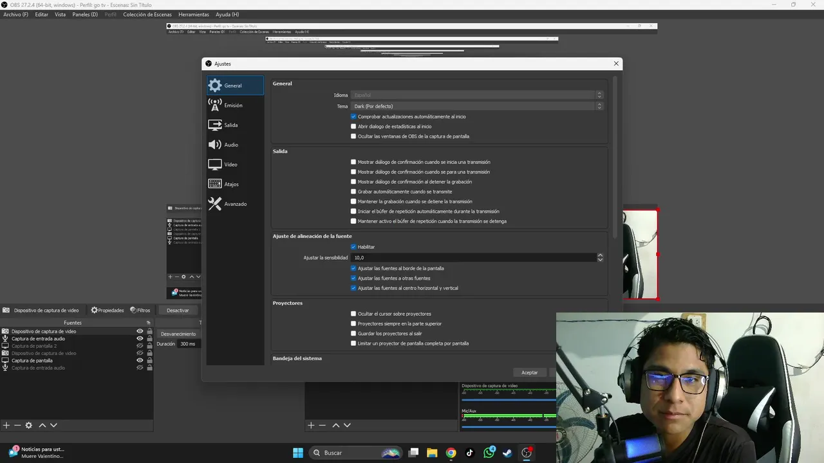Click the Propiedades button
The image size is (824, 463).
[x=108, y=310]
